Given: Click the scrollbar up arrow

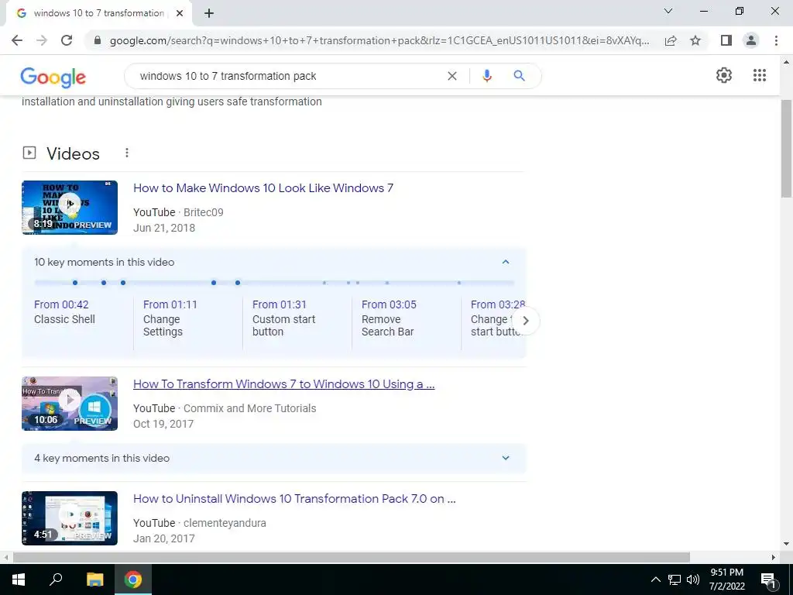Looking at the screenshot, I should [x=786, y=62].
